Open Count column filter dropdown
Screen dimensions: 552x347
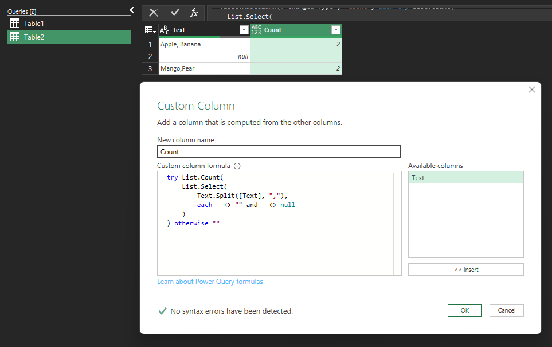pyautogui.click(x=336, y=30)
